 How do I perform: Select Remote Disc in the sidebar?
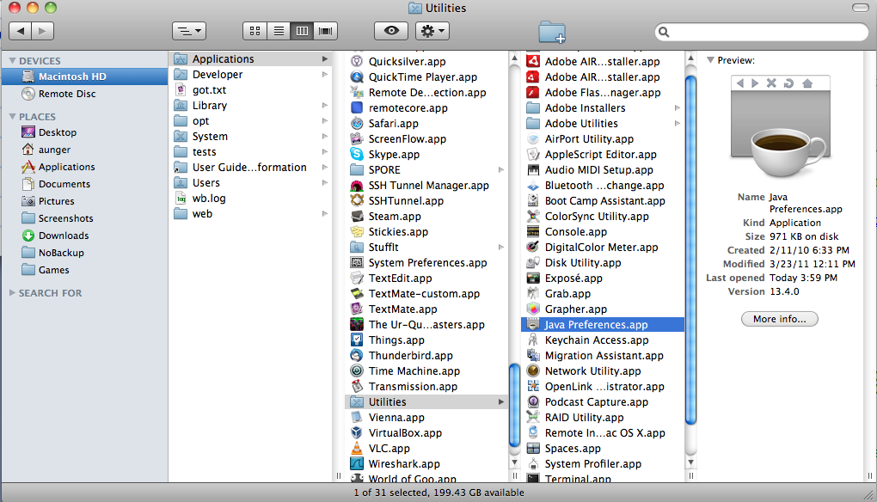[84, 94]
